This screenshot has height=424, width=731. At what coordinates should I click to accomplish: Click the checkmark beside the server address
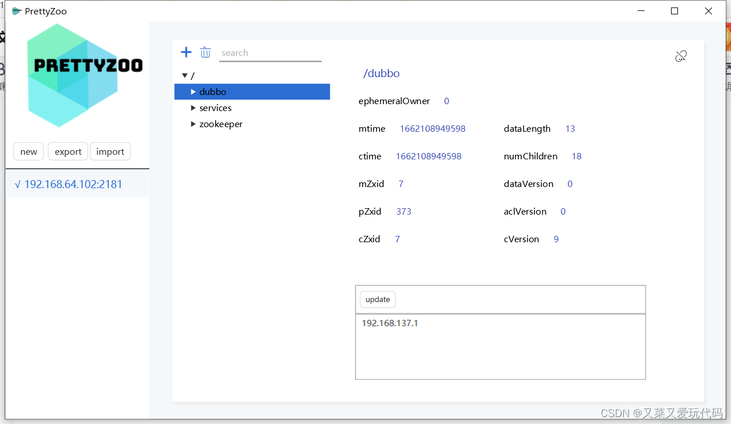(x=17, y=184)
